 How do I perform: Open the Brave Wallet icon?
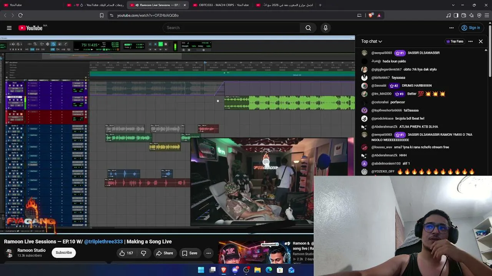464,15
